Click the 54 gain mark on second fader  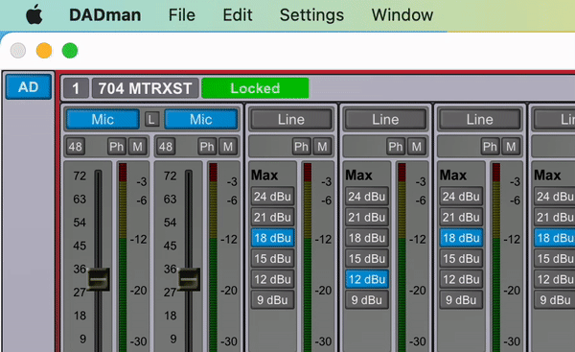coord(171,223)
